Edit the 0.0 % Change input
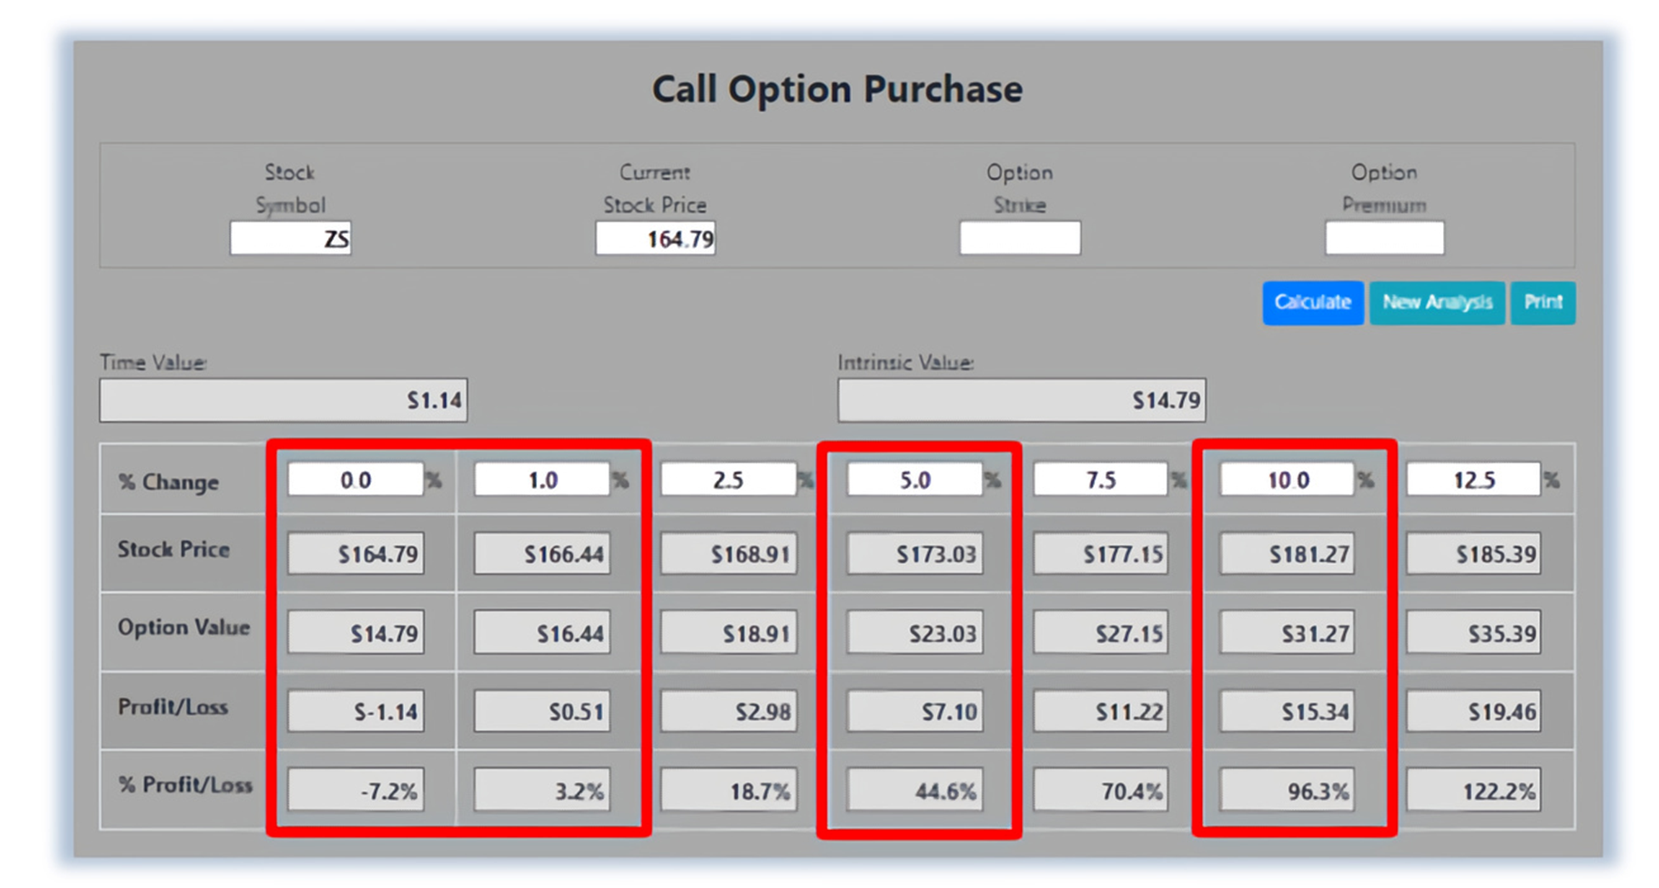 click(x=356, y=480)
